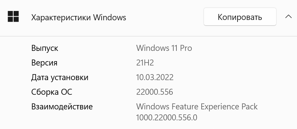Screen dimensions: 297x129
Task: Click the Windows 11 Pro edition value
Action: [164, 48]
